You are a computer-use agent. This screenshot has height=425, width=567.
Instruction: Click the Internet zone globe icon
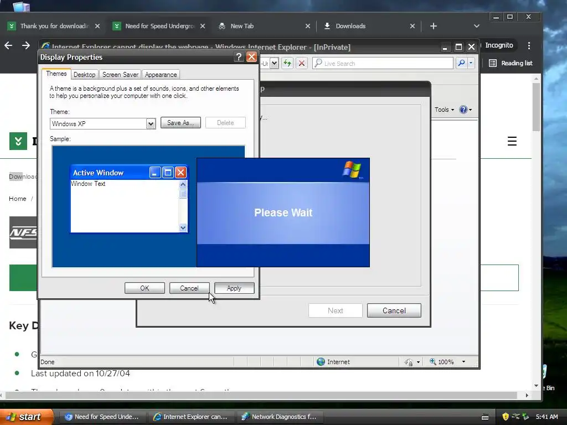(321, 362)
